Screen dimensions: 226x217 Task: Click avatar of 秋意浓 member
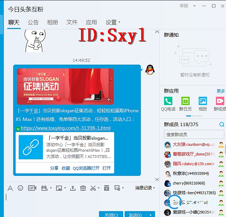[x=168, y=174]
